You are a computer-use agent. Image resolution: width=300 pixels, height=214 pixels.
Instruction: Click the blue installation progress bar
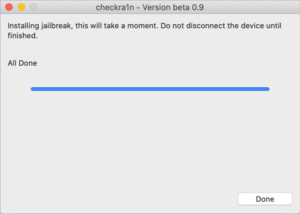(150, 89)
